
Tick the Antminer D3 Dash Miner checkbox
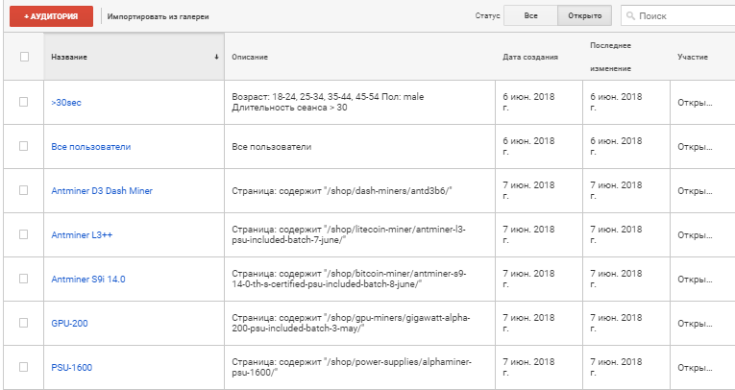[24, 190]
